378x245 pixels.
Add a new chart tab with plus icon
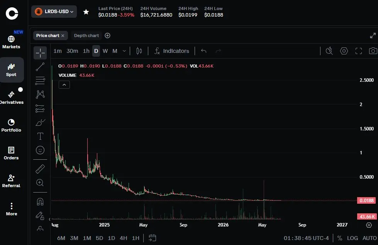pyautogui.click(x=107, y=35)
